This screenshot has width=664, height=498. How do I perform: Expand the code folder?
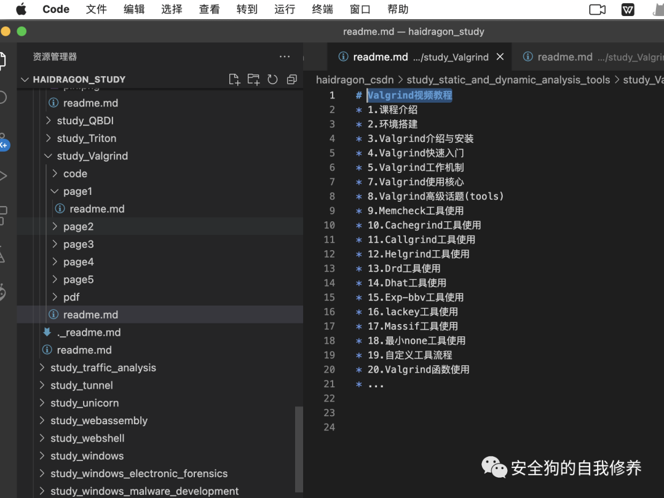pyautogui.click(x=55, y=173)
